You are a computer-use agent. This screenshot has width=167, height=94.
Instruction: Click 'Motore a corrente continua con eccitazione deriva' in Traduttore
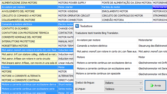pos(104,63)
